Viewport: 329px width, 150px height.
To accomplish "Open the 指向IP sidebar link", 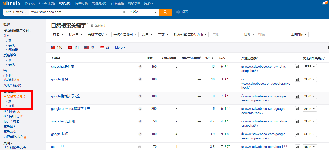I will 8,75.
